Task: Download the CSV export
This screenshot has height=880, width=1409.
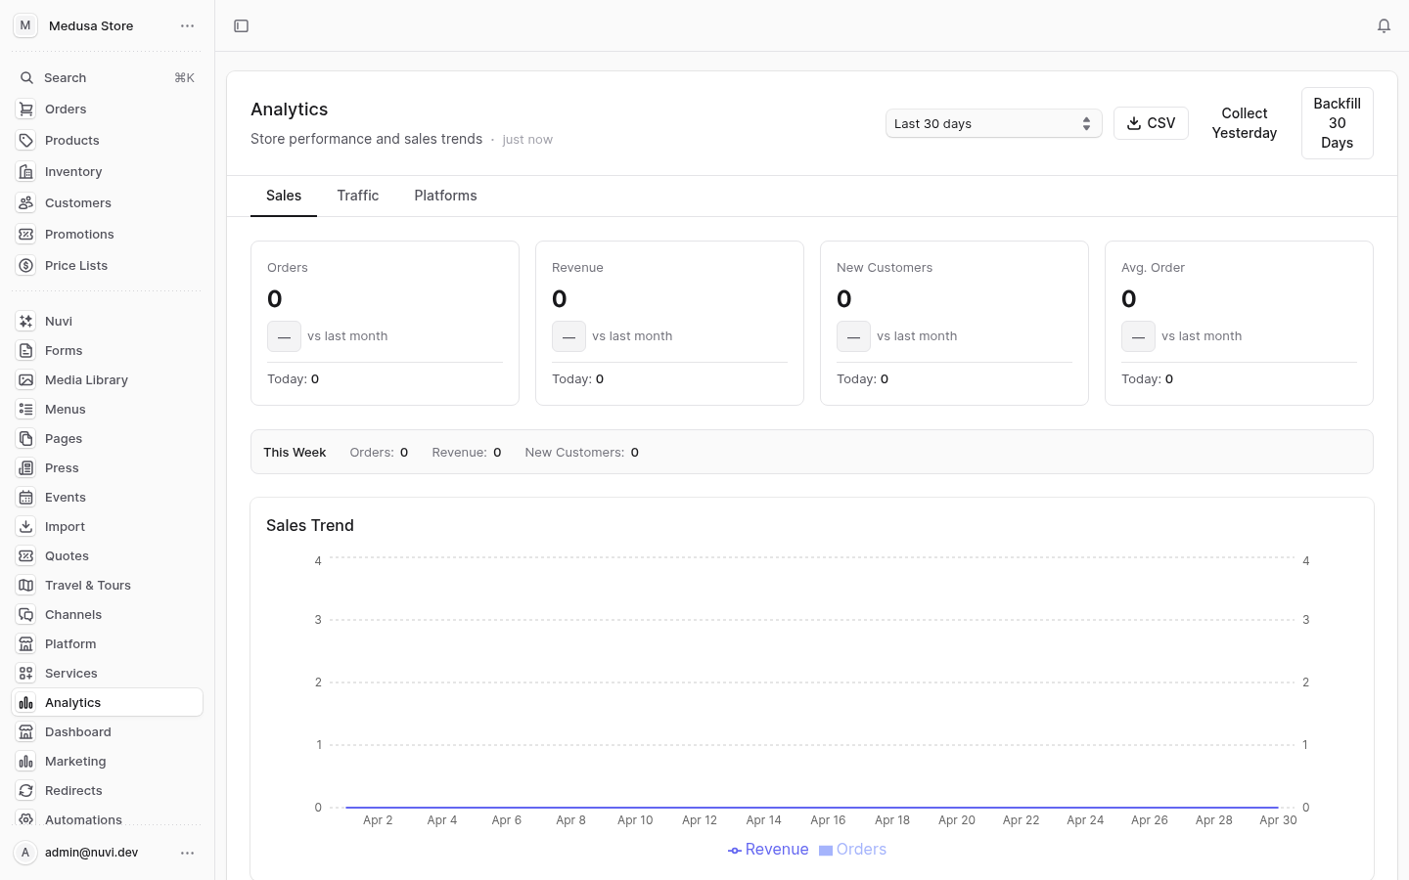Action: tap(1151, 123)
